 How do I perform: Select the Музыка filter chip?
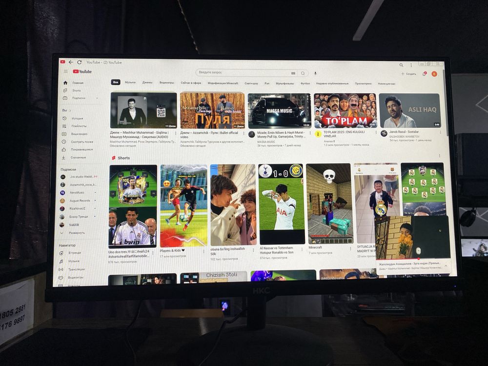coord(130,82)
